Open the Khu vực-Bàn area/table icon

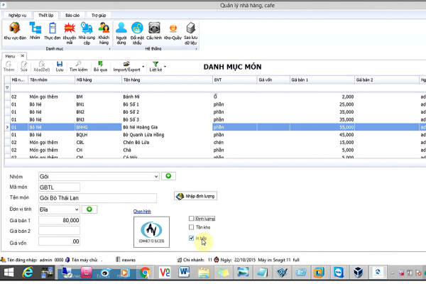pos(15,31)
